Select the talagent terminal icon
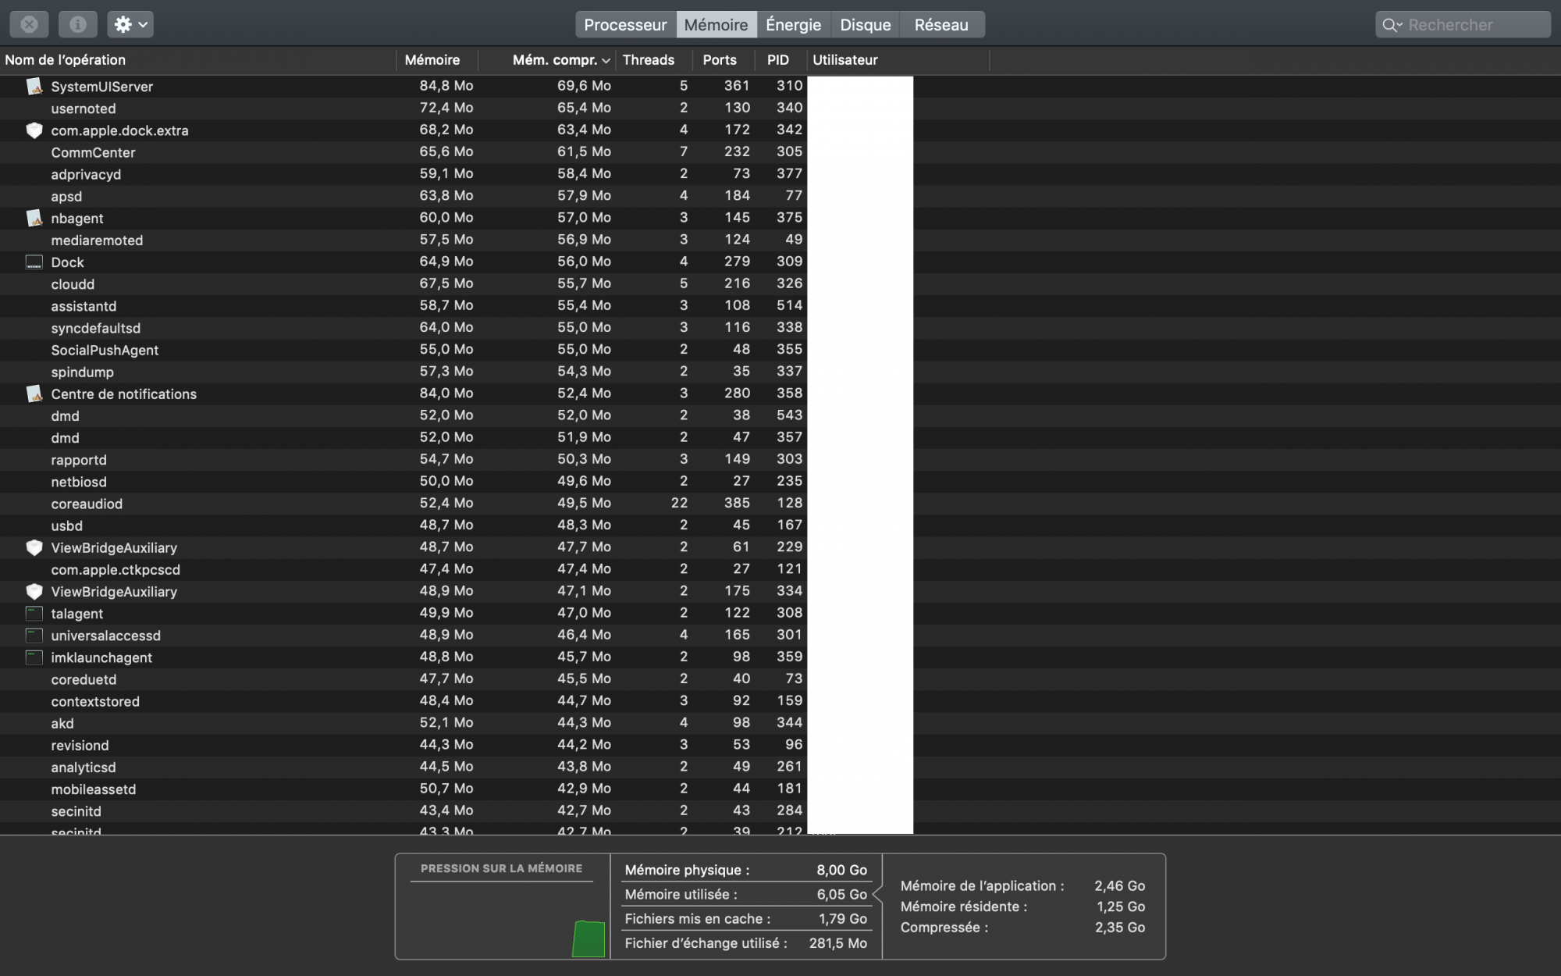1561x976 pixels. point(34,614)
